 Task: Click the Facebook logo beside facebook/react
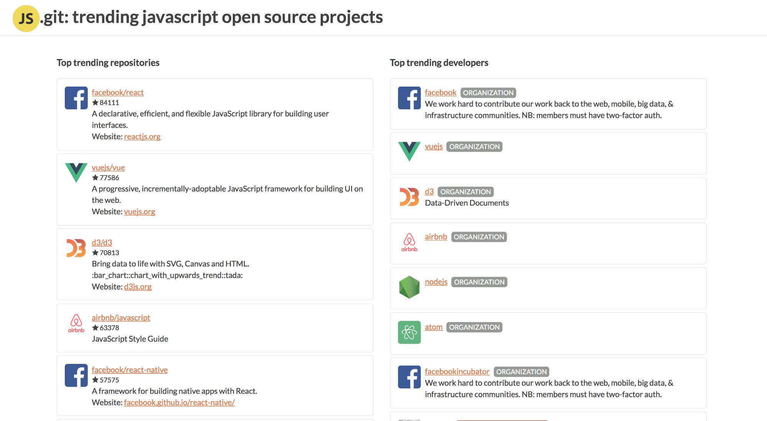tap(76, 98)
